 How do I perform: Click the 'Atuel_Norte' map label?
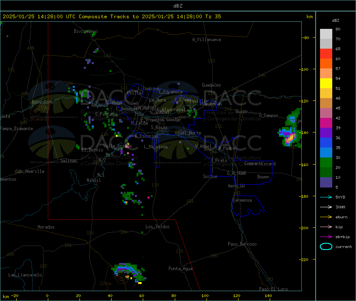188,133
